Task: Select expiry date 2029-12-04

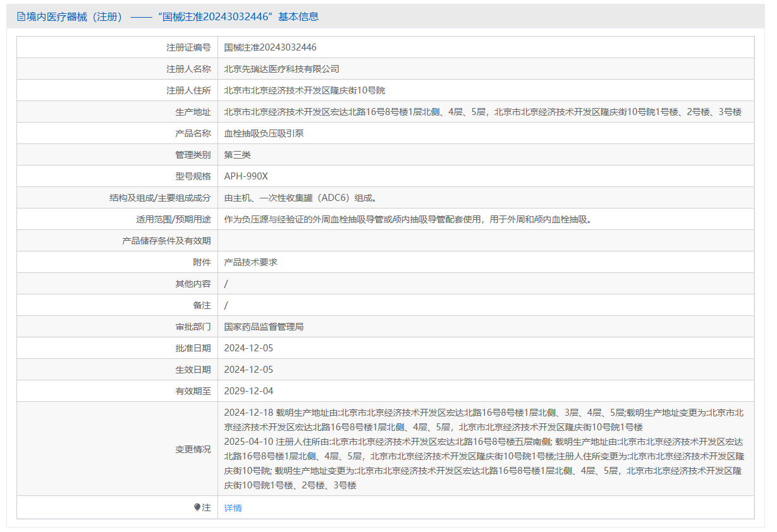Action: (248, 391)
